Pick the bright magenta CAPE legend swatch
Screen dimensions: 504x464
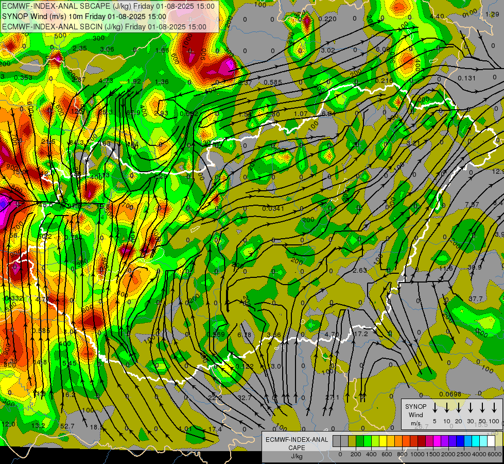coord(437,441)
